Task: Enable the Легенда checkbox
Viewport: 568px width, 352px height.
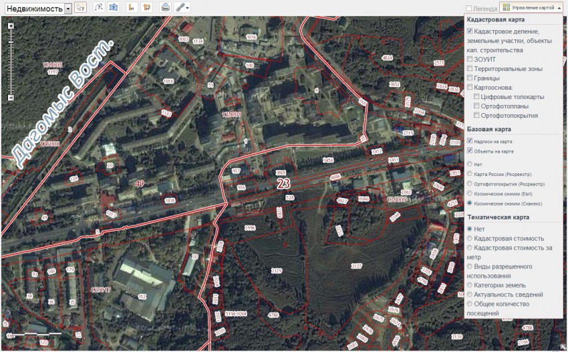Action: [469, 9]
